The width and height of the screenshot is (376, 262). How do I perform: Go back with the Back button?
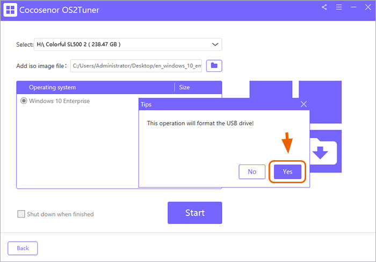[23, 248]
